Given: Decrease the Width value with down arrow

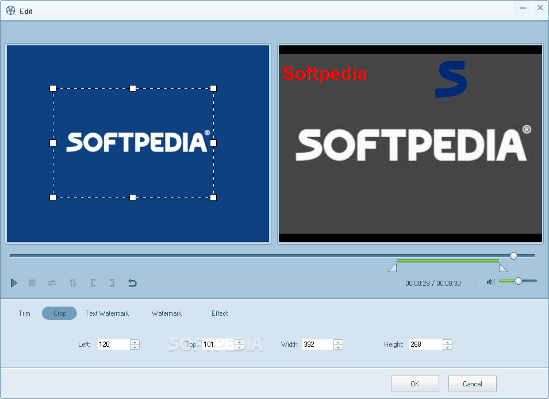Looking at the screenshot, I should 338,347.
